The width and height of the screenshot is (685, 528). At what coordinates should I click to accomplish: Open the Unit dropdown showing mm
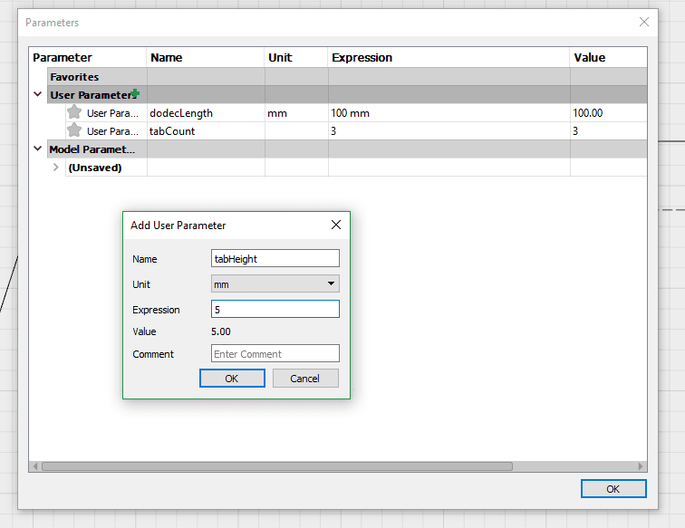[x=275, y=283]
